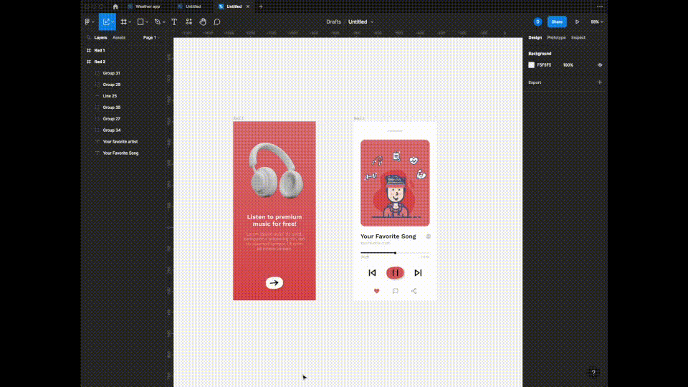Screen dimensions: 688x387
Task: Switch to the Assets tab
Action: pos(119,37)
